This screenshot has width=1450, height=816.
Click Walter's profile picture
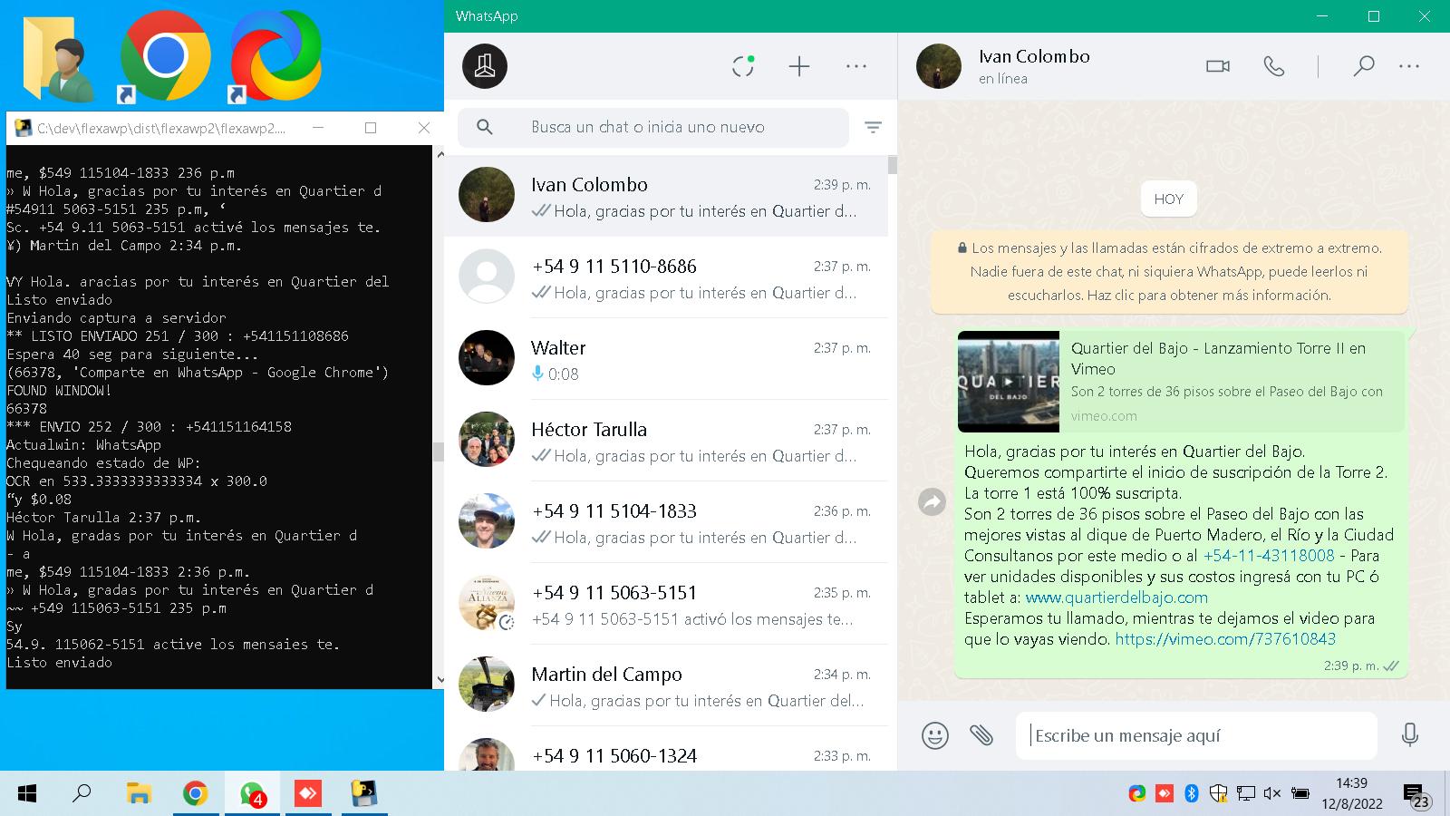coord(487,358)
